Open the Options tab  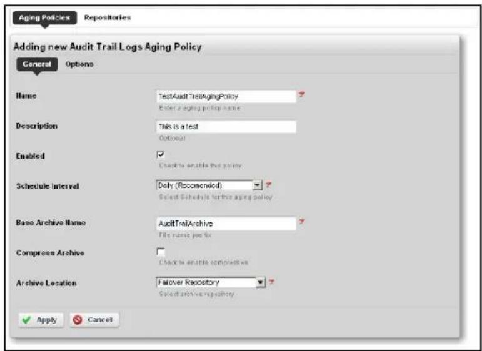point(79,64)
